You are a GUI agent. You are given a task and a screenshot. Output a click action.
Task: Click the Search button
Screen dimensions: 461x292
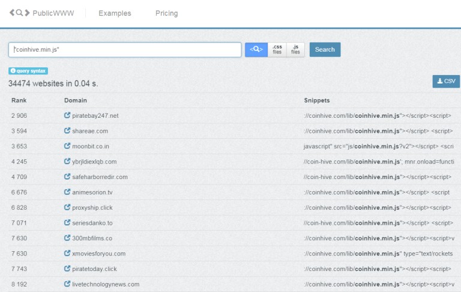tap(325, 49)
